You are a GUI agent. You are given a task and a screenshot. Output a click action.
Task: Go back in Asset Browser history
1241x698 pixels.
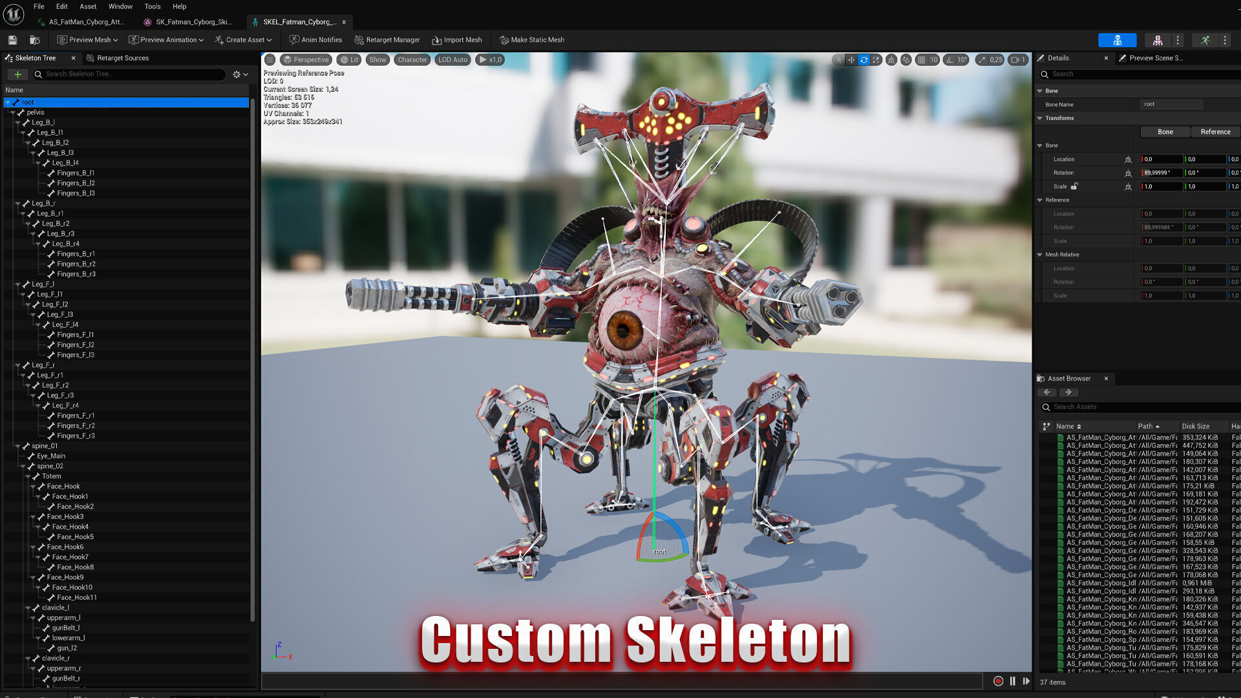coord(1047,392)
